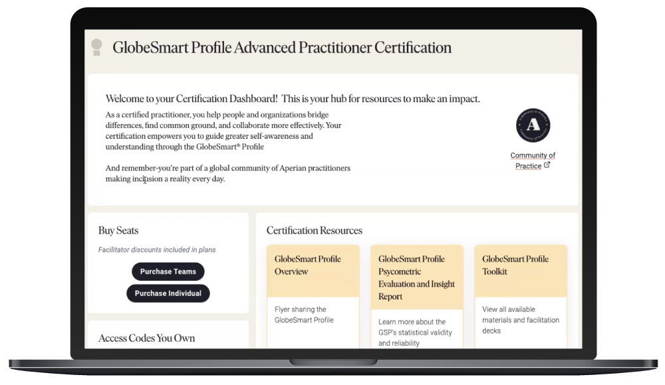Click the paragraph starting 'As a certified practitioner'
Screen dimensions: 665x385
[x=223, y=131]
